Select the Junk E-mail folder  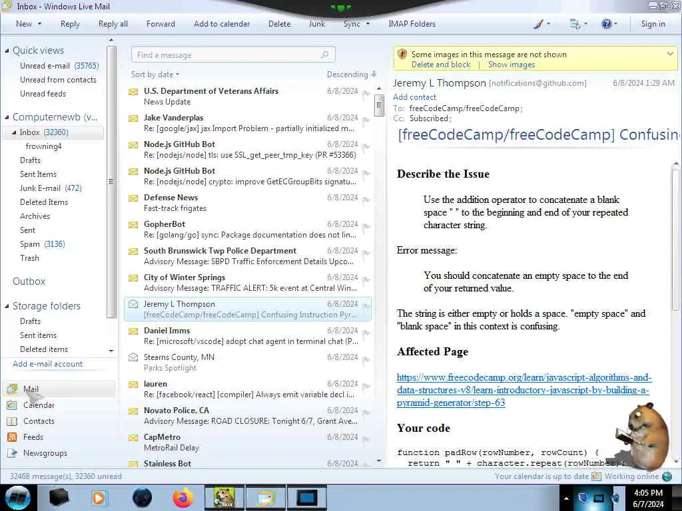(51, 188)
